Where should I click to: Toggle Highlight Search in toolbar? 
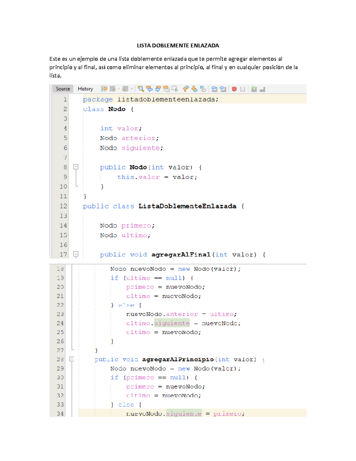click(166, 89)
